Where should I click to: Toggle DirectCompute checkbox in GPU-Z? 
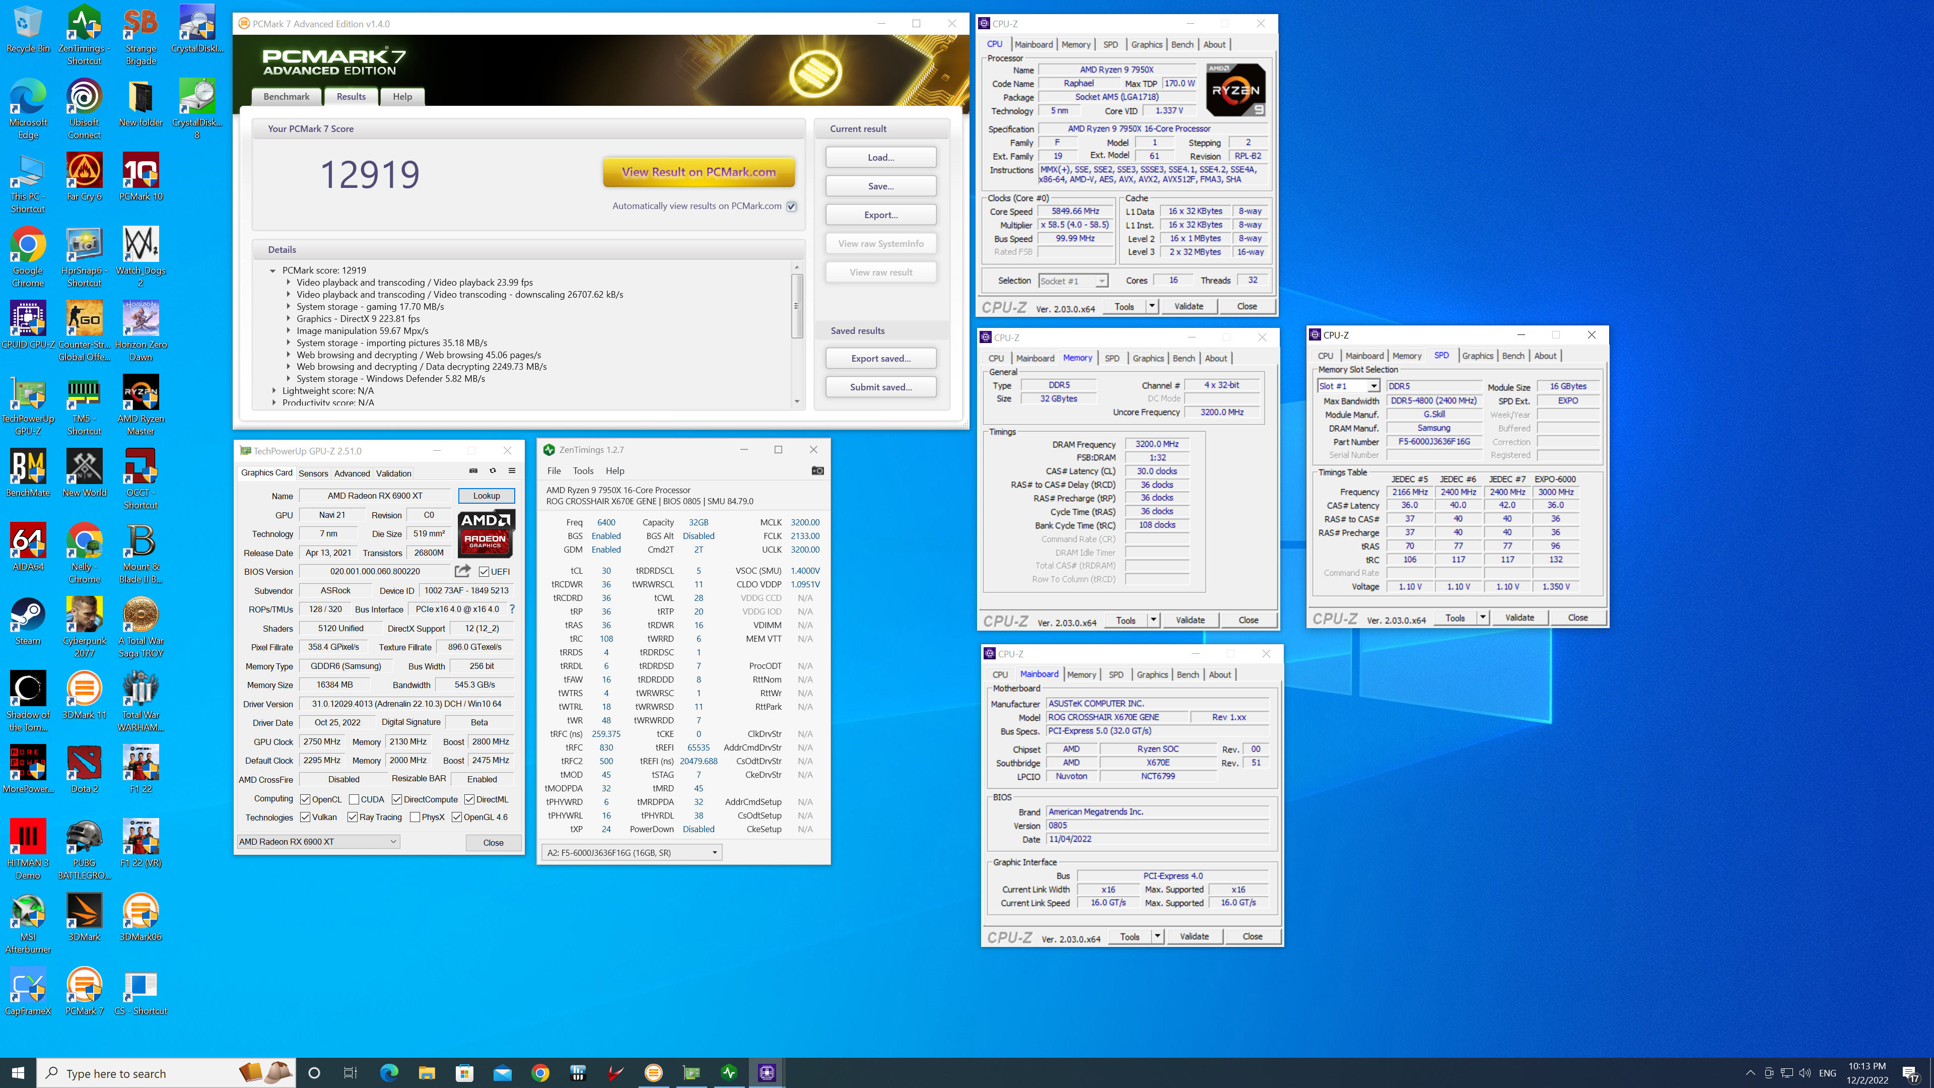point(396,800)
